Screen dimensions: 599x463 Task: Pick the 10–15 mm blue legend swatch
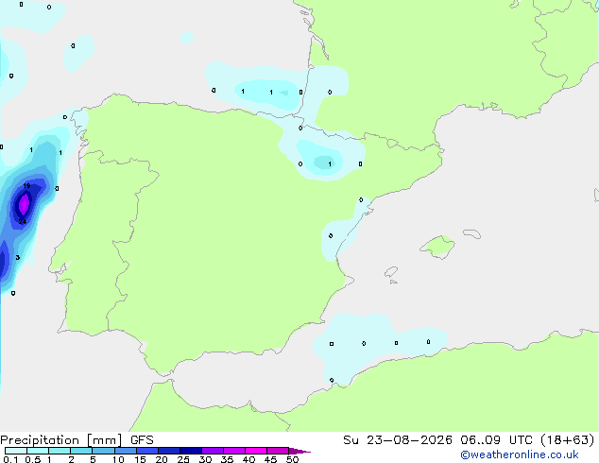click(x=125, y=451)
